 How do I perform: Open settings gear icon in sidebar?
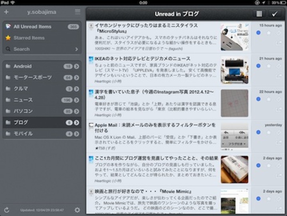click(77, 210)
